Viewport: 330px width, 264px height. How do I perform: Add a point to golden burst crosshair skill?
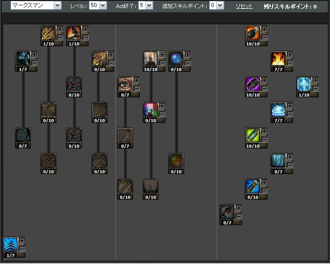[x=111, y=55]
